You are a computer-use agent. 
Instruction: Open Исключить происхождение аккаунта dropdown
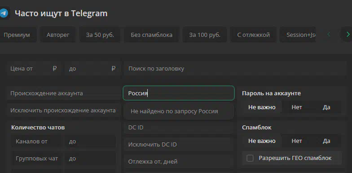pyautogui.click(x=64, y=111)
